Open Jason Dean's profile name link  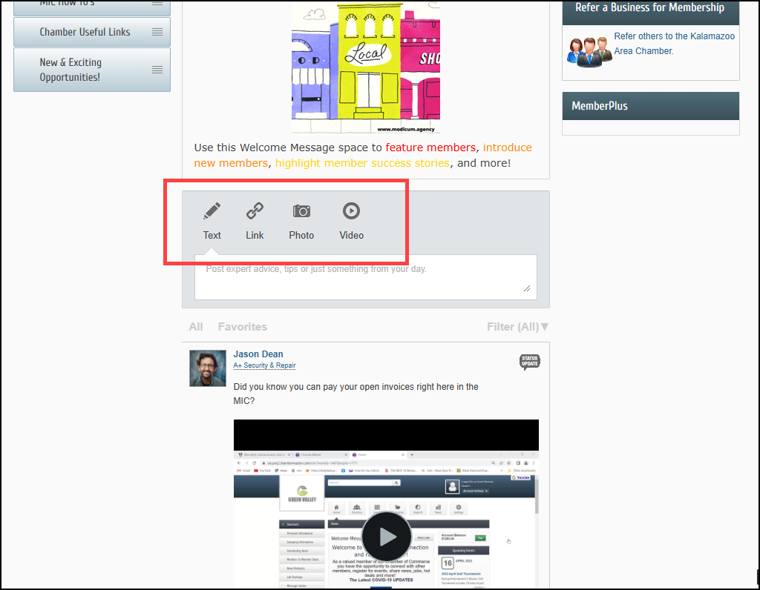coord(258,354)
